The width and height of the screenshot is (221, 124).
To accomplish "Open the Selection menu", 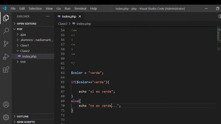I will click(35, 8).
